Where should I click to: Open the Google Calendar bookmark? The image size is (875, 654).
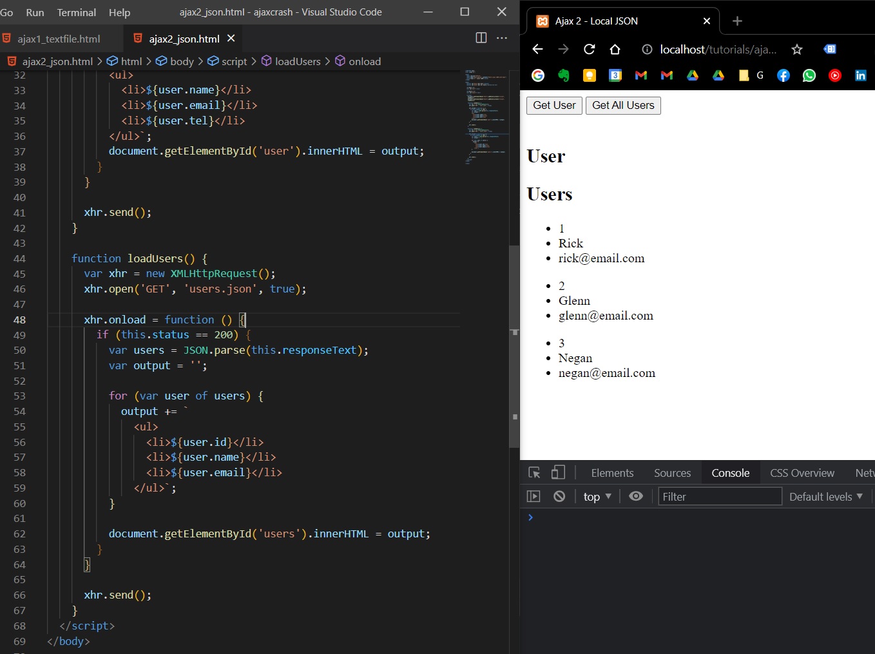click(x=615, y=75)
